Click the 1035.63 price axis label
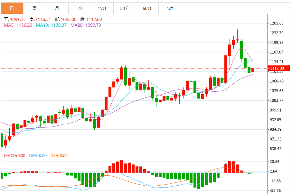 point(277,91)
